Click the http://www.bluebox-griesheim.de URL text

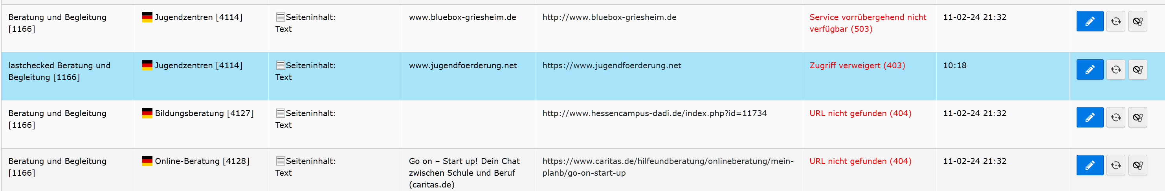(x=609, y=17)
